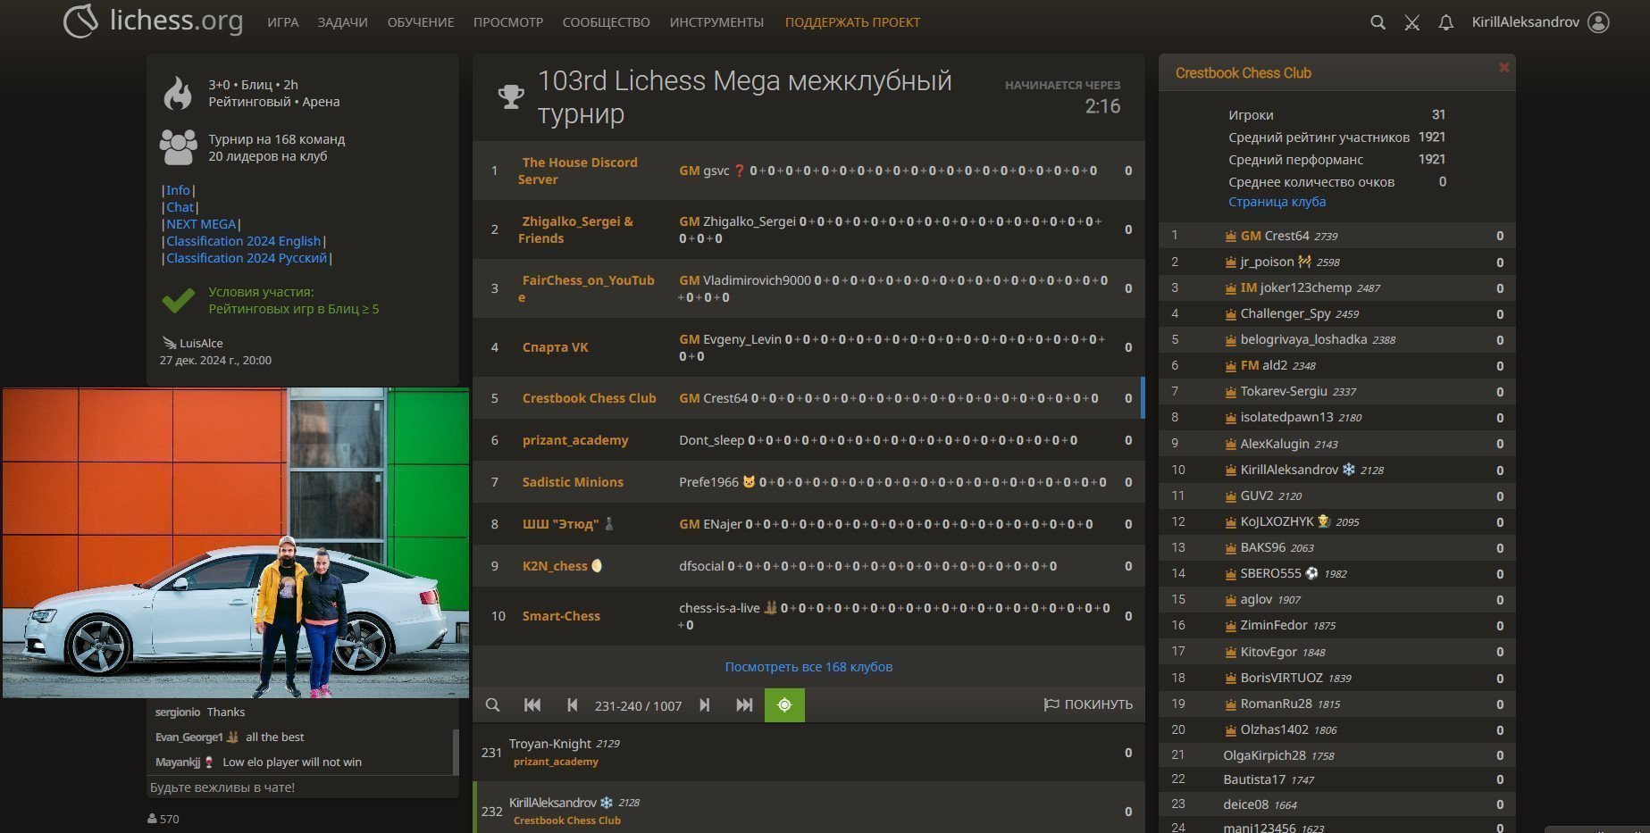Go to the previous standings page
1650x833 pixels.
click(573, 705)
